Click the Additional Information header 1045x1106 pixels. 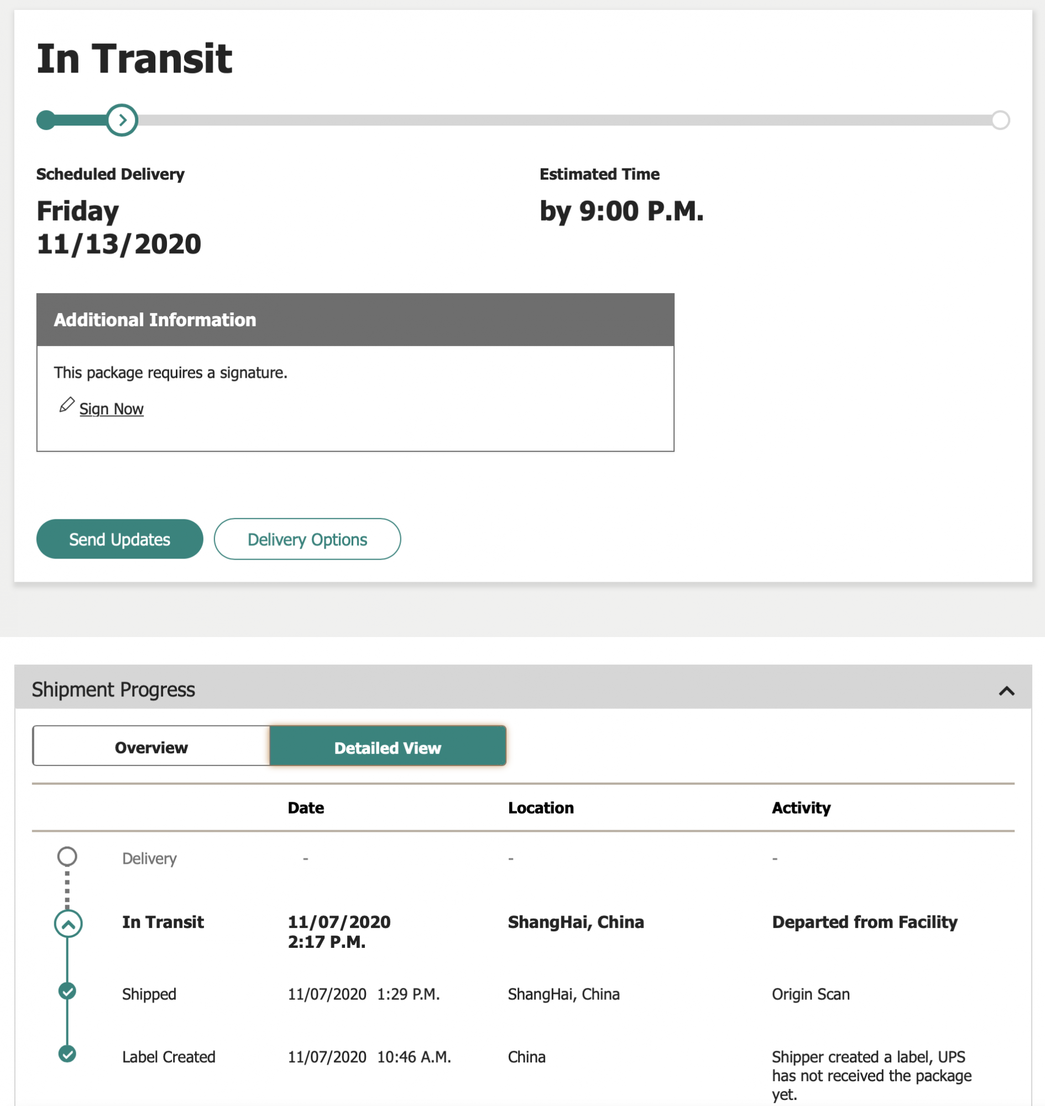tap(155, 320)
